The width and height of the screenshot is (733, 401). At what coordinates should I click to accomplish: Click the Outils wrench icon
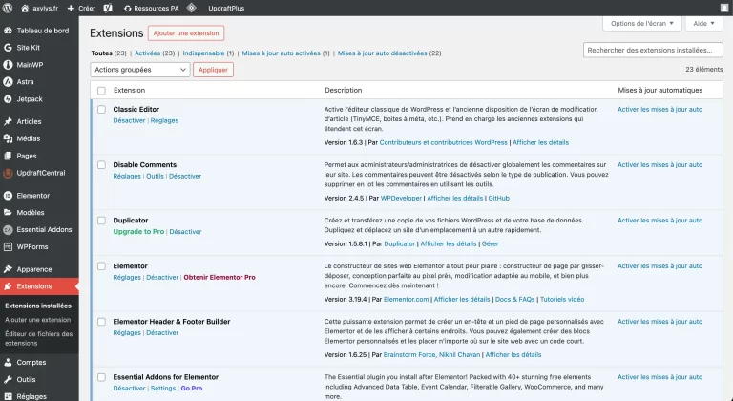(8, 379)
